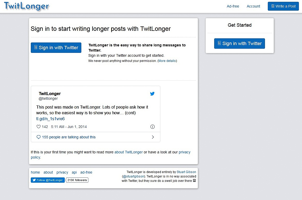Screen dimensions: 302x200
Task: Click Sign in with Twitter under Get Started
Action: coord(239,44)
